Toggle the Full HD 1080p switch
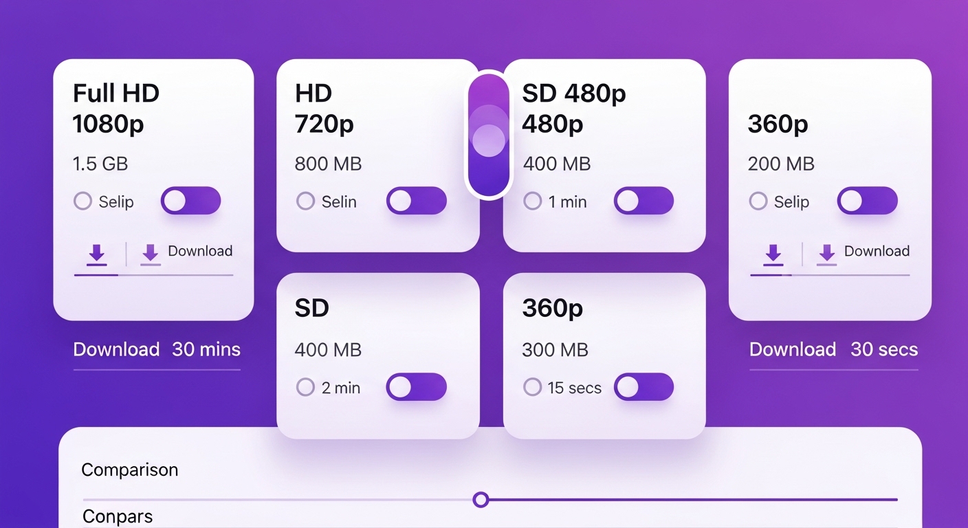The height and width of the screenshot is (528, 968). [190, 201]
